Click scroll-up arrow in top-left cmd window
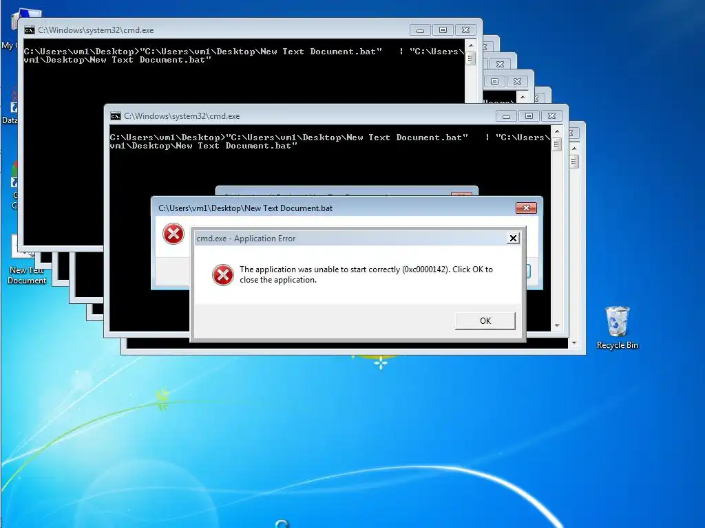 [x=471, y=45]
